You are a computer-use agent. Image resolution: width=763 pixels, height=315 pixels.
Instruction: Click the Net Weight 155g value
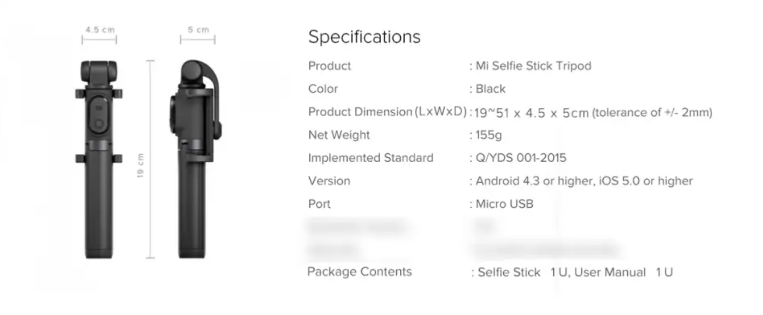(x=488, y=135)
